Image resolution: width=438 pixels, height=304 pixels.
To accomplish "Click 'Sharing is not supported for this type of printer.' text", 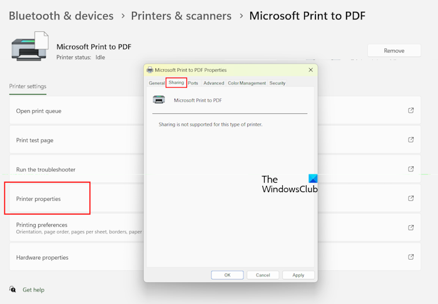I will [x=211, y=124].
